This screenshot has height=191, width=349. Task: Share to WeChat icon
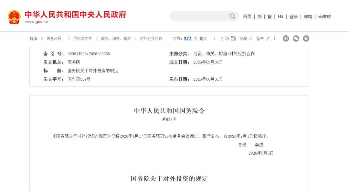296,39
